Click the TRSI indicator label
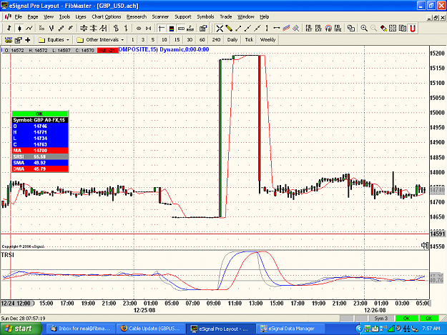 pos(8,255)
